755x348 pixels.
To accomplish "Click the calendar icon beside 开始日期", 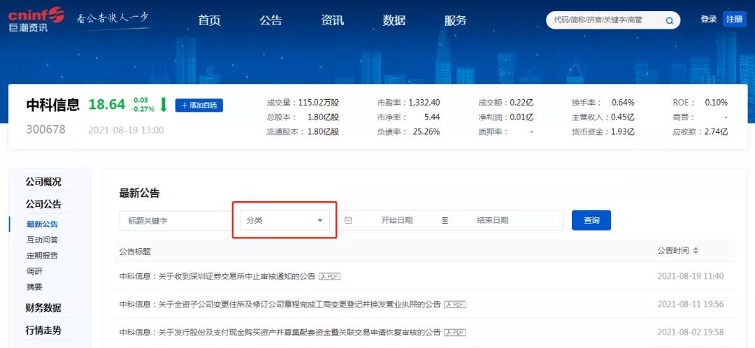I will (x=348, y=220).
